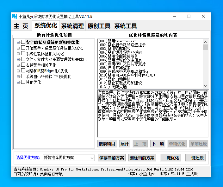The height and width of the screenshot is (187, 223).
Task: Select line [004]禁止错误报告及弹窗
Action: coord(120,52)
